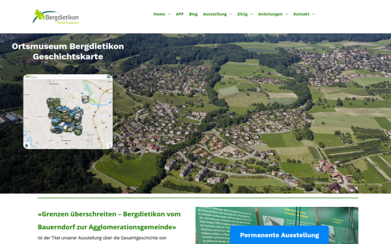391x244 pixels.
Task: Click the «Grenzen überschreiten» green heading
Action: pyautogui.click(x=109, y=221)
